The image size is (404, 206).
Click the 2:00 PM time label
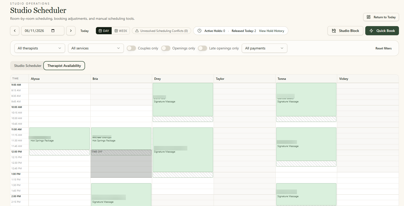coord(16,196)
